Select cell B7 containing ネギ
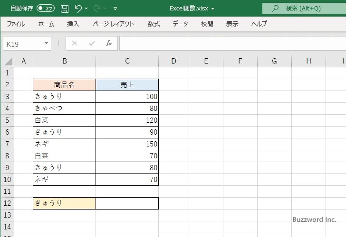346x237 pixels. [65, 144]
